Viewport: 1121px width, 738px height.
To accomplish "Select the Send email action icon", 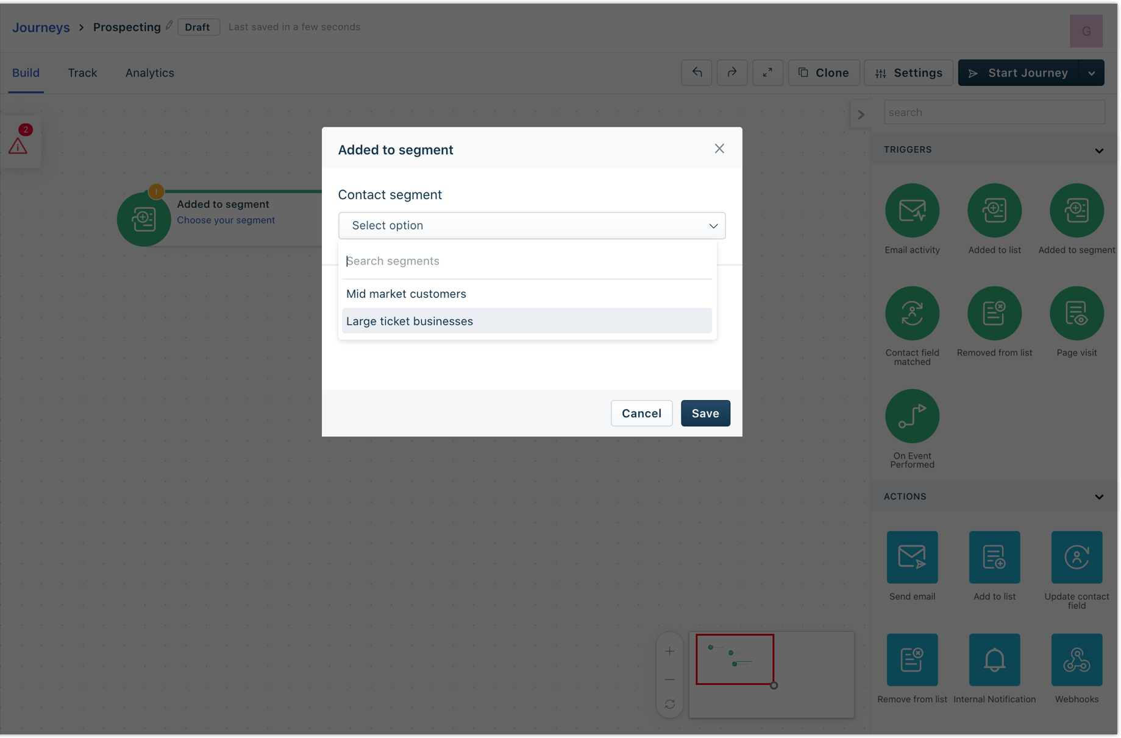I will pyautogui.click(x=912, y=557).
